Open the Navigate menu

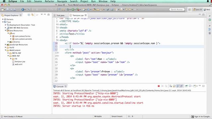pyautogui.click(x=62, y=1)
